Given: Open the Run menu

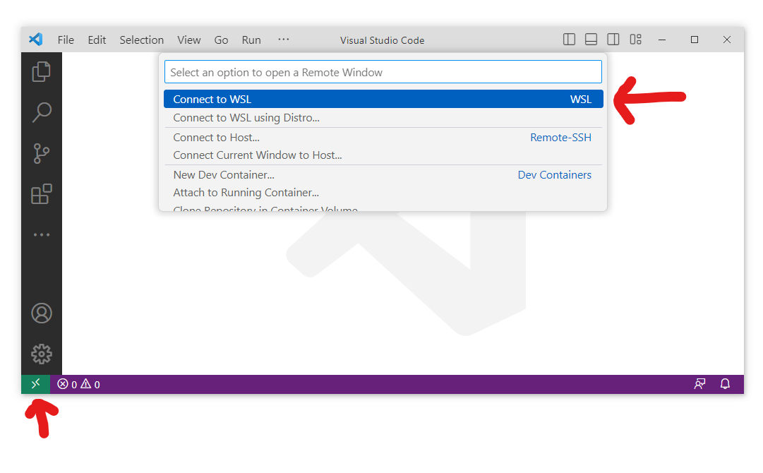Looking at the screenshot, I should (251, 40).
